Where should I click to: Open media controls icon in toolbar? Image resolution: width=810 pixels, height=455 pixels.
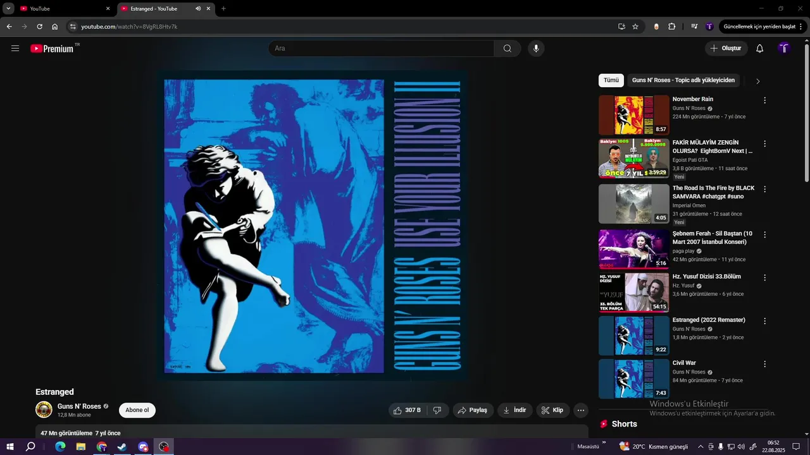click(694, 27)
